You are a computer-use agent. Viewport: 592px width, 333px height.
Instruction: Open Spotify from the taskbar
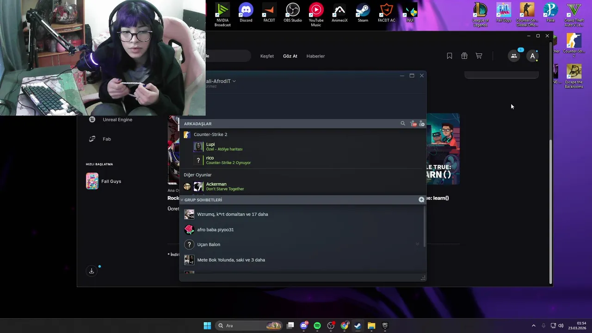coord(317,326)
